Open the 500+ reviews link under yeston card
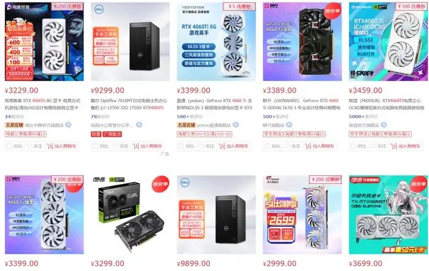The image size is (429, 271). (189, 116)
